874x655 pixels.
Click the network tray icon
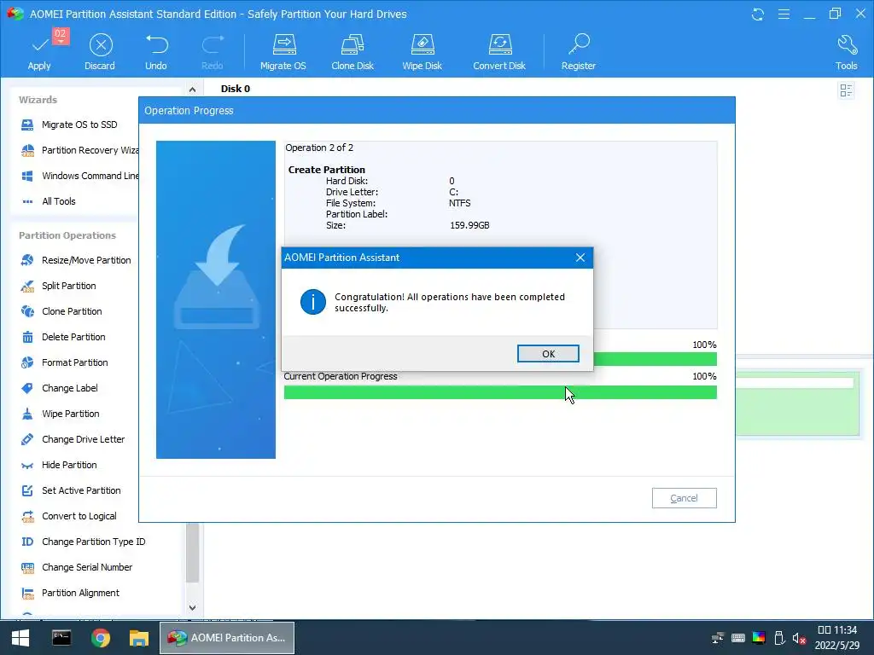(718, 638)
